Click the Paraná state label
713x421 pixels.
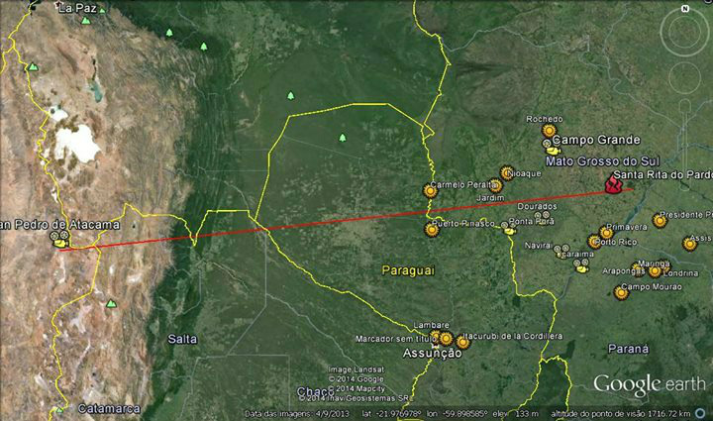pyautogui.click(x=629, y=349)
